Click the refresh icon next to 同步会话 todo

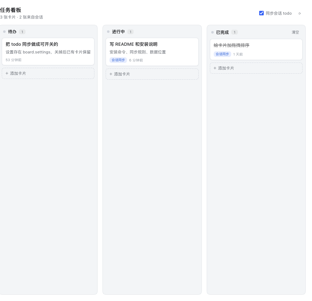(x=299, y=14)
